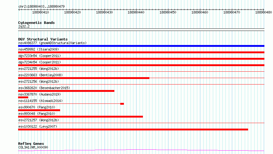Click the 2q32.2 cytogenetic band bar
273x154 pixels.
[x=141, y=30]
